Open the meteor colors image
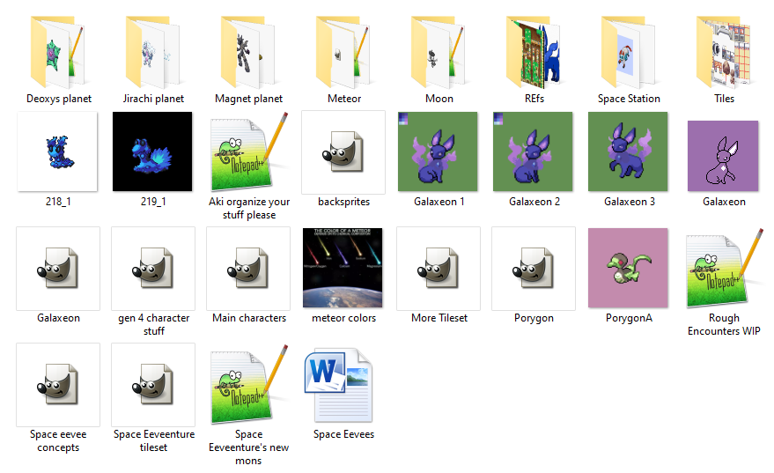 (343, 269)
